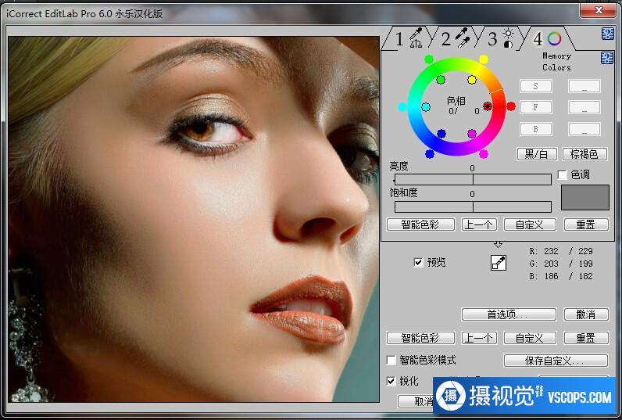Screen dimensions: 622x420
Task: Click the underscore button beside F
Action: [584, 107]
